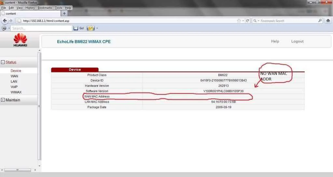This screenshot has width=333, height=177.
Task: Open the File menu
Action: click(4, 7)
